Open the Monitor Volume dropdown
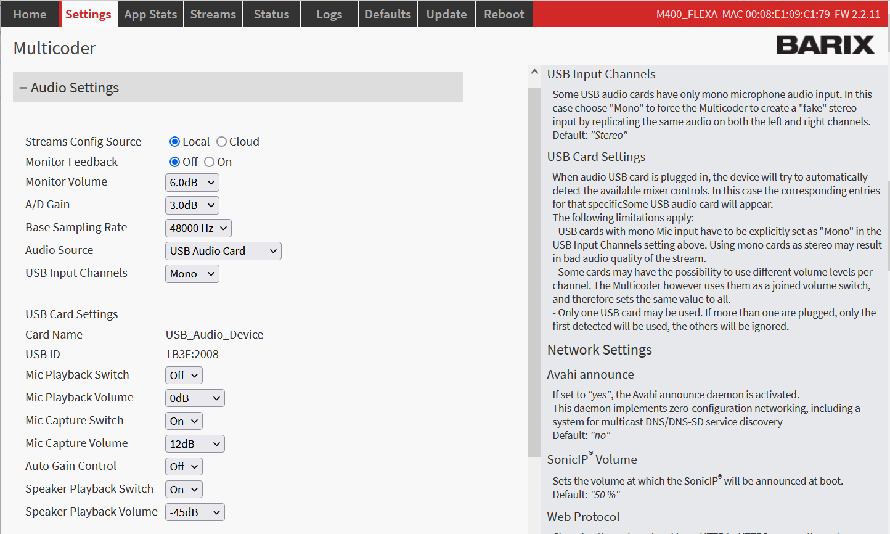 coord(192,183)
